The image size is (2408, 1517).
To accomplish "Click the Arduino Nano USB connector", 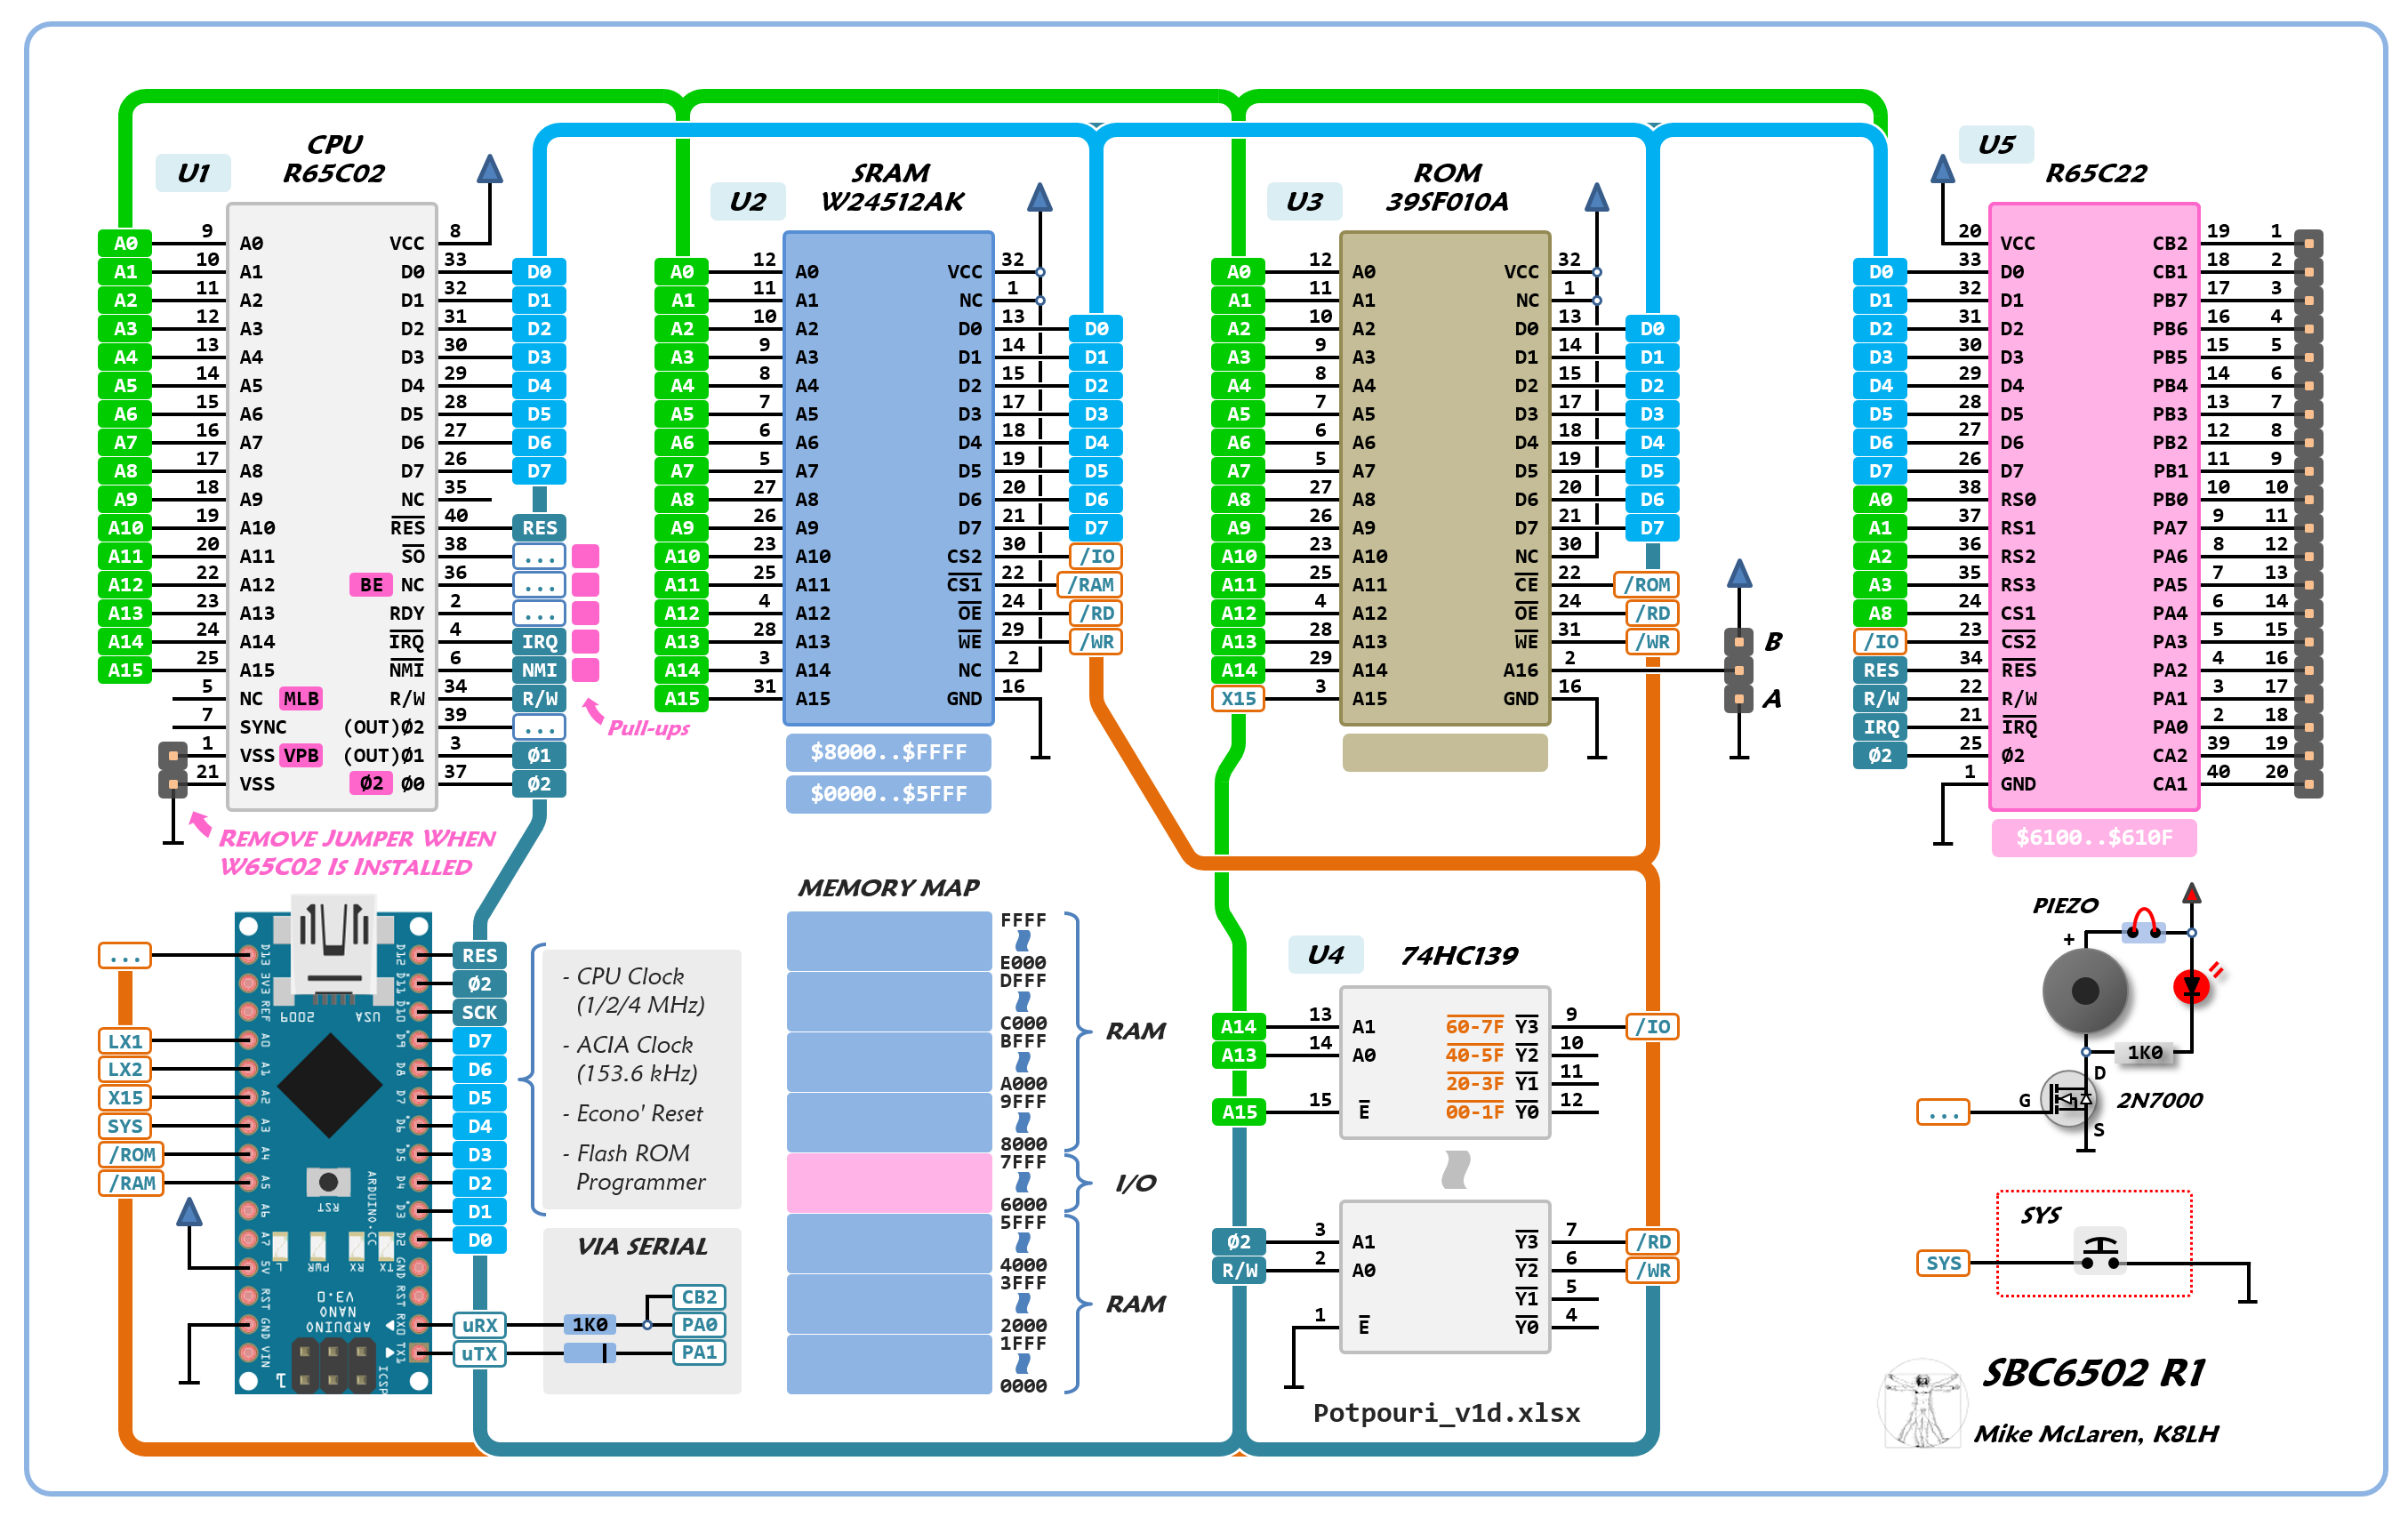I will (x=333, y=945).
